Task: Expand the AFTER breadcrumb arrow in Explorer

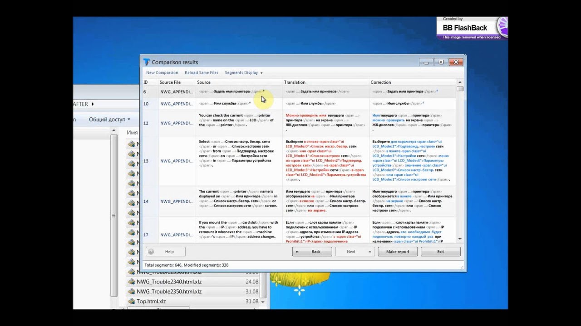Action: tap(93, 104)
